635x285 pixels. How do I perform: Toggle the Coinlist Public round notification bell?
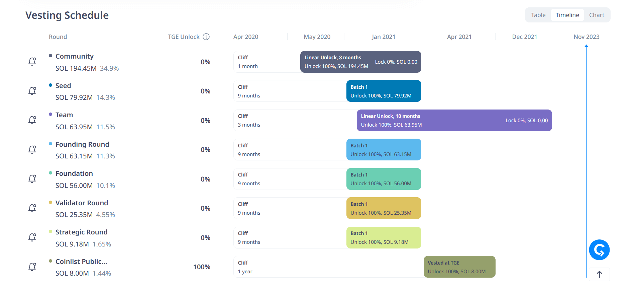tap(32, 267)
